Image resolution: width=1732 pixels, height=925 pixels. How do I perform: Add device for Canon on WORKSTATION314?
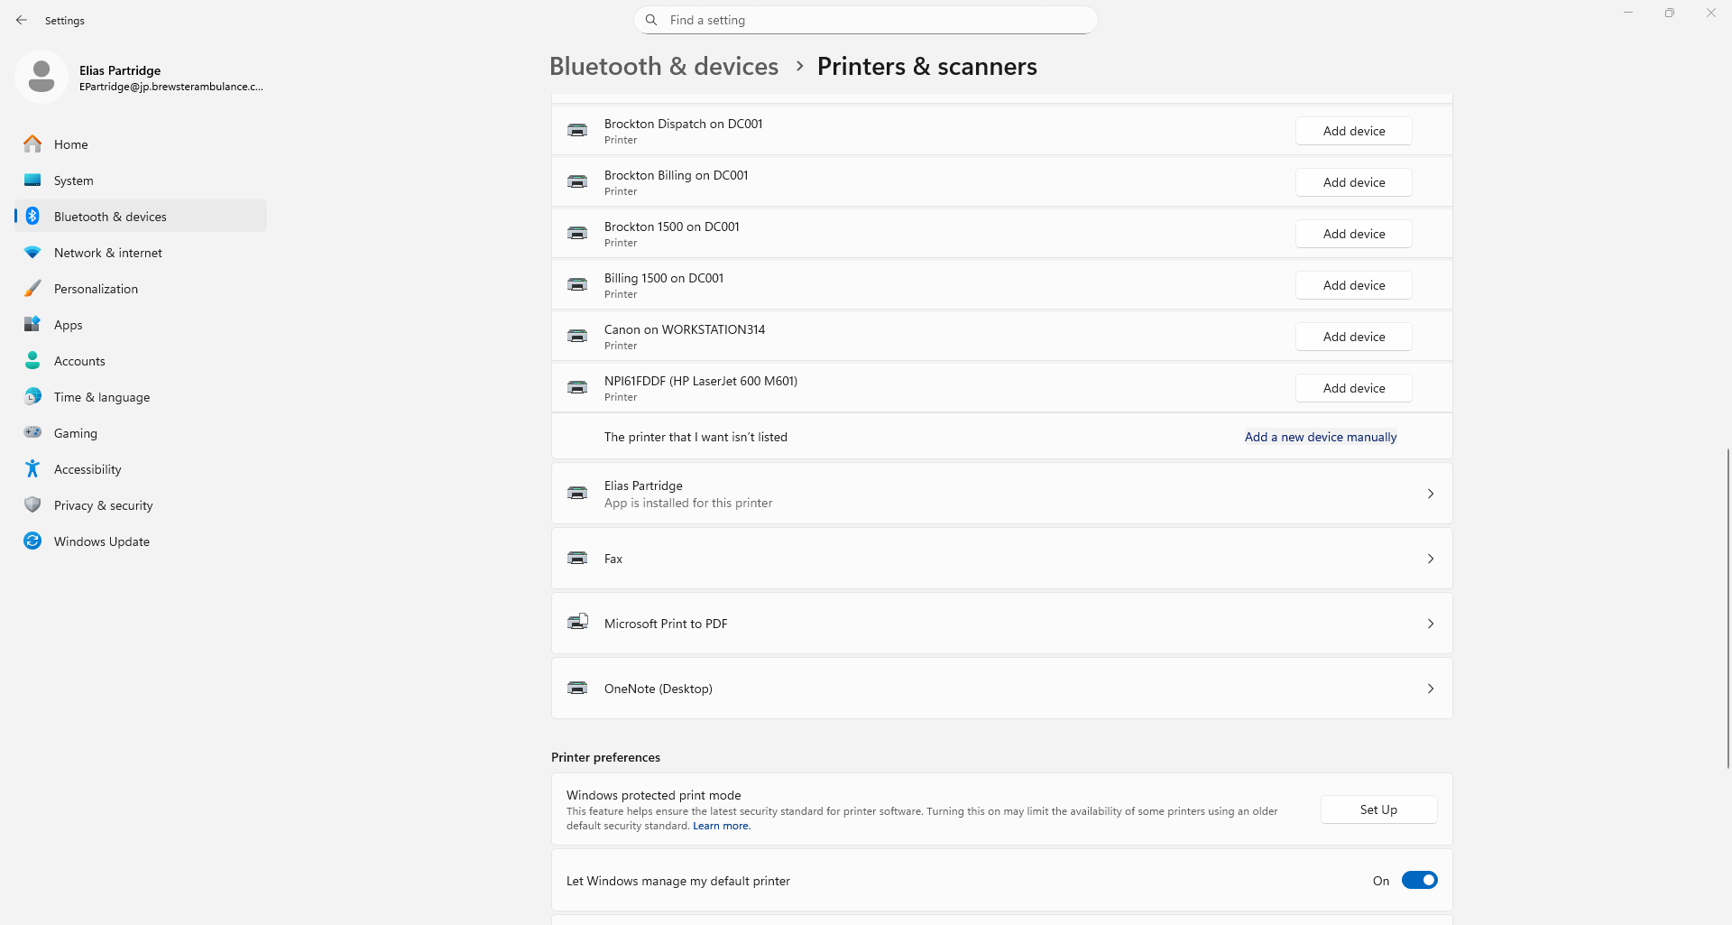pyautogui.click(x=1354, y=337)
